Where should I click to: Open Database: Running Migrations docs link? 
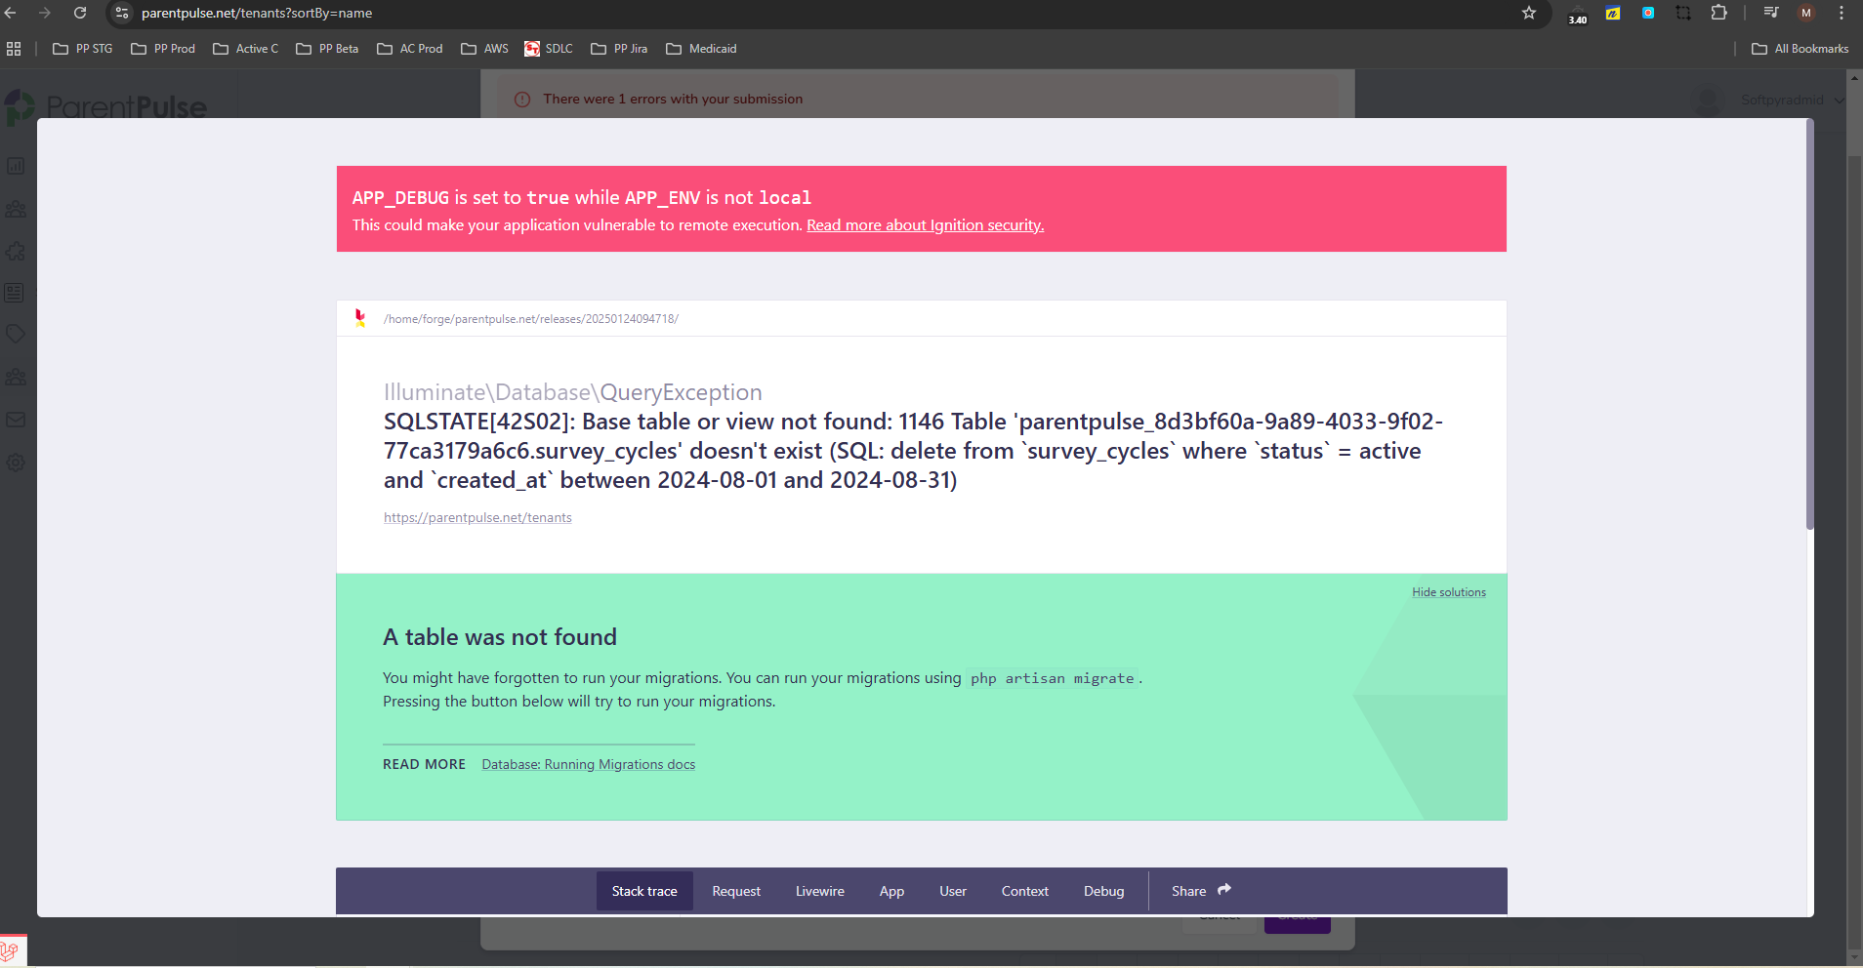click(589, 765)
